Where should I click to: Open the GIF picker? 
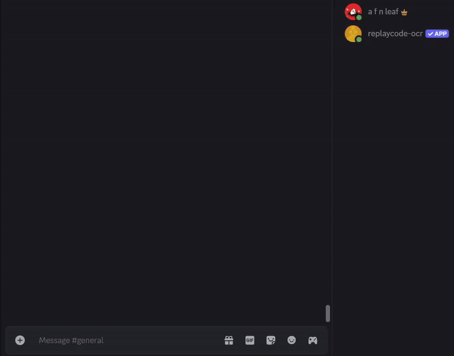(250, 340)
